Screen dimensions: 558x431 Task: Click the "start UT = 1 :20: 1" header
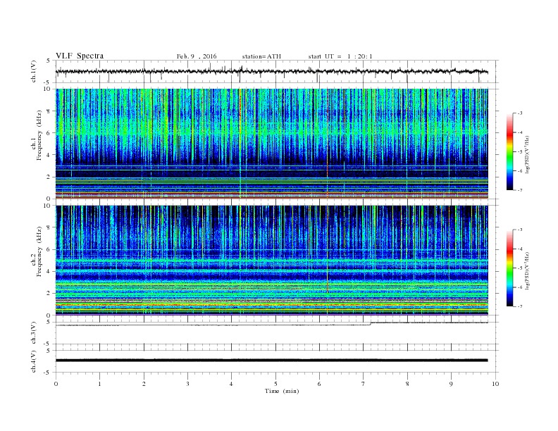340,56
